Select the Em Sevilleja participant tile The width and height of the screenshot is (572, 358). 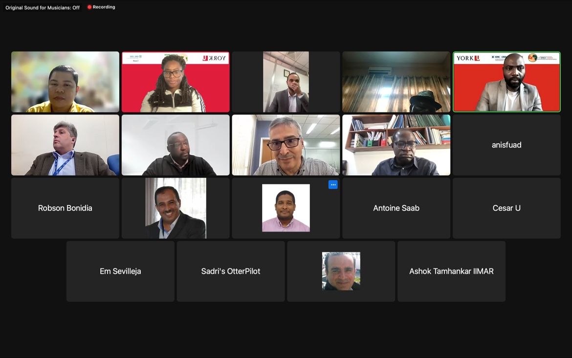[120, 271]
